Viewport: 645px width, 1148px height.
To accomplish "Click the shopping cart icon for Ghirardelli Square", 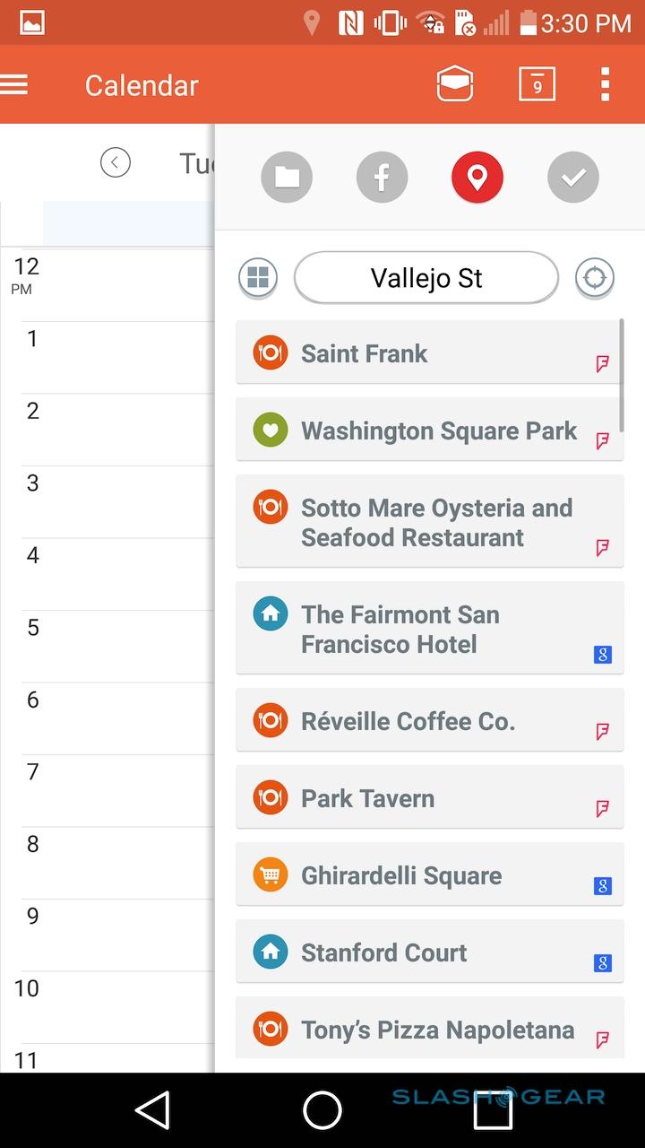I will (271, 875).
